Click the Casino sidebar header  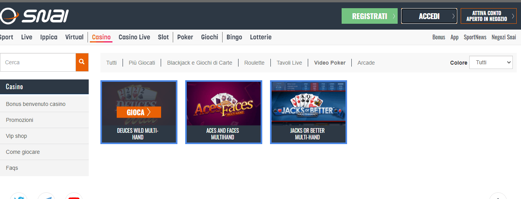coord(44,87)
